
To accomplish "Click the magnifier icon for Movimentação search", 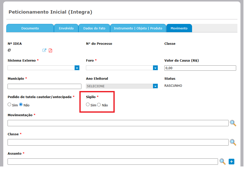I will tap(233, 123).
